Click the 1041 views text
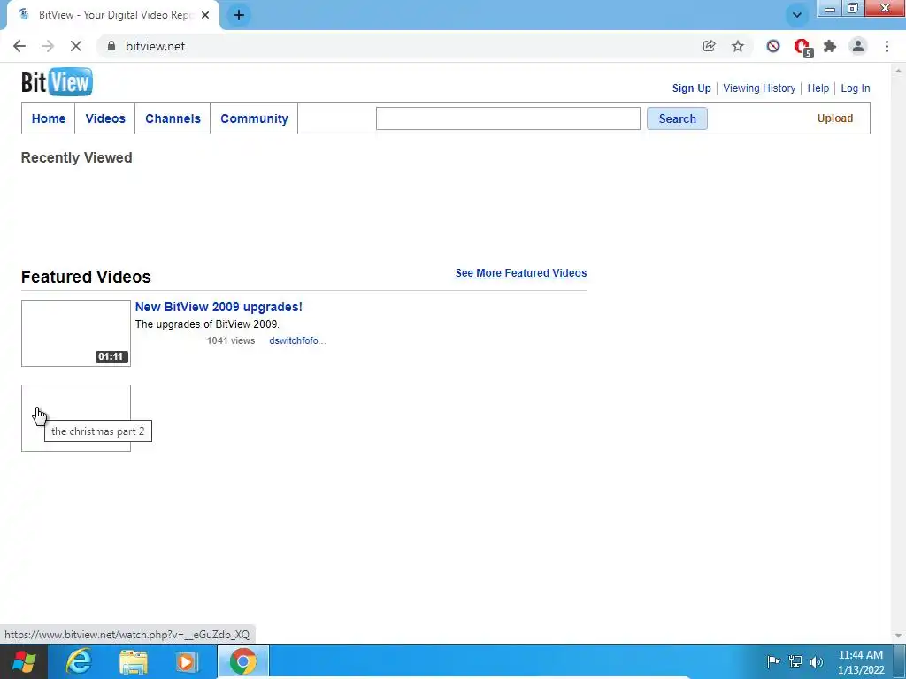 point(231,340)
